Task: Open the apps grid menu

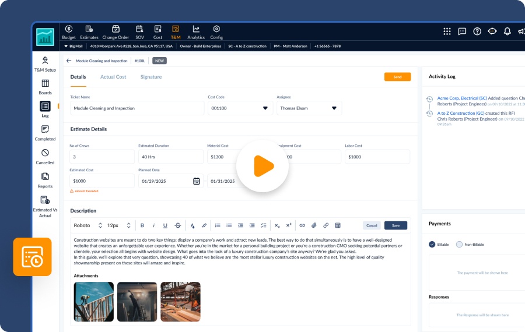Action: point(447,31)
